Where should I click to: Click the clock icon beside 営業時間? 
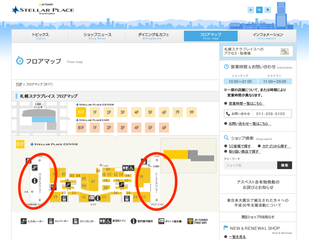coord(226,67)
